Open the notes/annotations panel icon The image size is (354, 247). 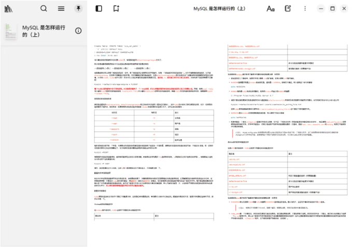pos(288,9)
